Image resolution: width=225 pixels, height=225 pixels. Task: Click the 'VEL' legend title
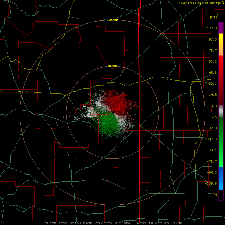click(219, 15)
